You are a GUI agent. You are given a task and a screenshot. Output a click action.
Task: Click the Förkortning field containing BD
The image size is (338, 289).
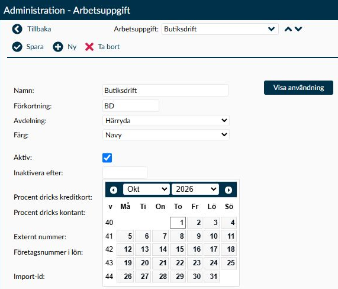point(131,105)
